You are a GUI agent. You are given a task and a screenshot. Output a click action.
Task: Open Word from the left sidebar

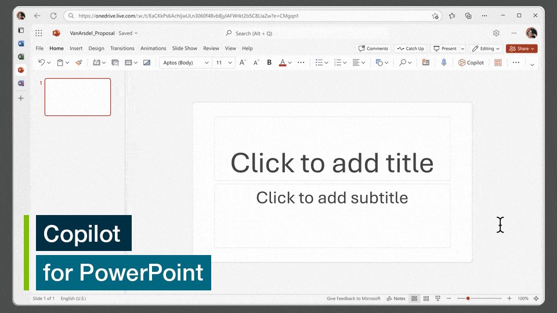(x=21, y=43)
